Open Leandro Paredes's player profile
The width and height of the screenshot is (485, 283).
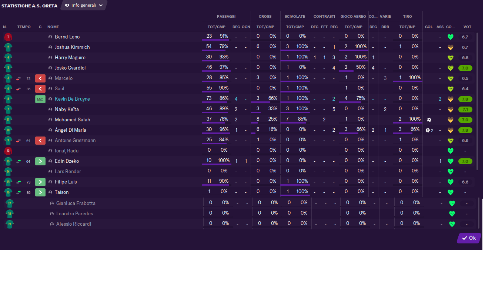click(74, 214)
